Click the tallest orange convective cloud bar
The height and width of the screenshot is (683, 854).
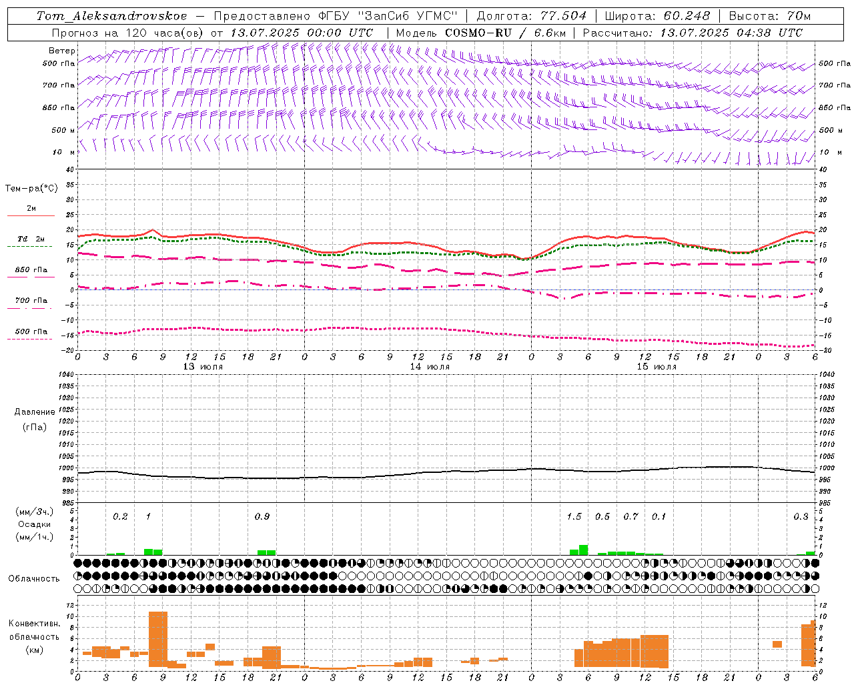click(158, 639)
